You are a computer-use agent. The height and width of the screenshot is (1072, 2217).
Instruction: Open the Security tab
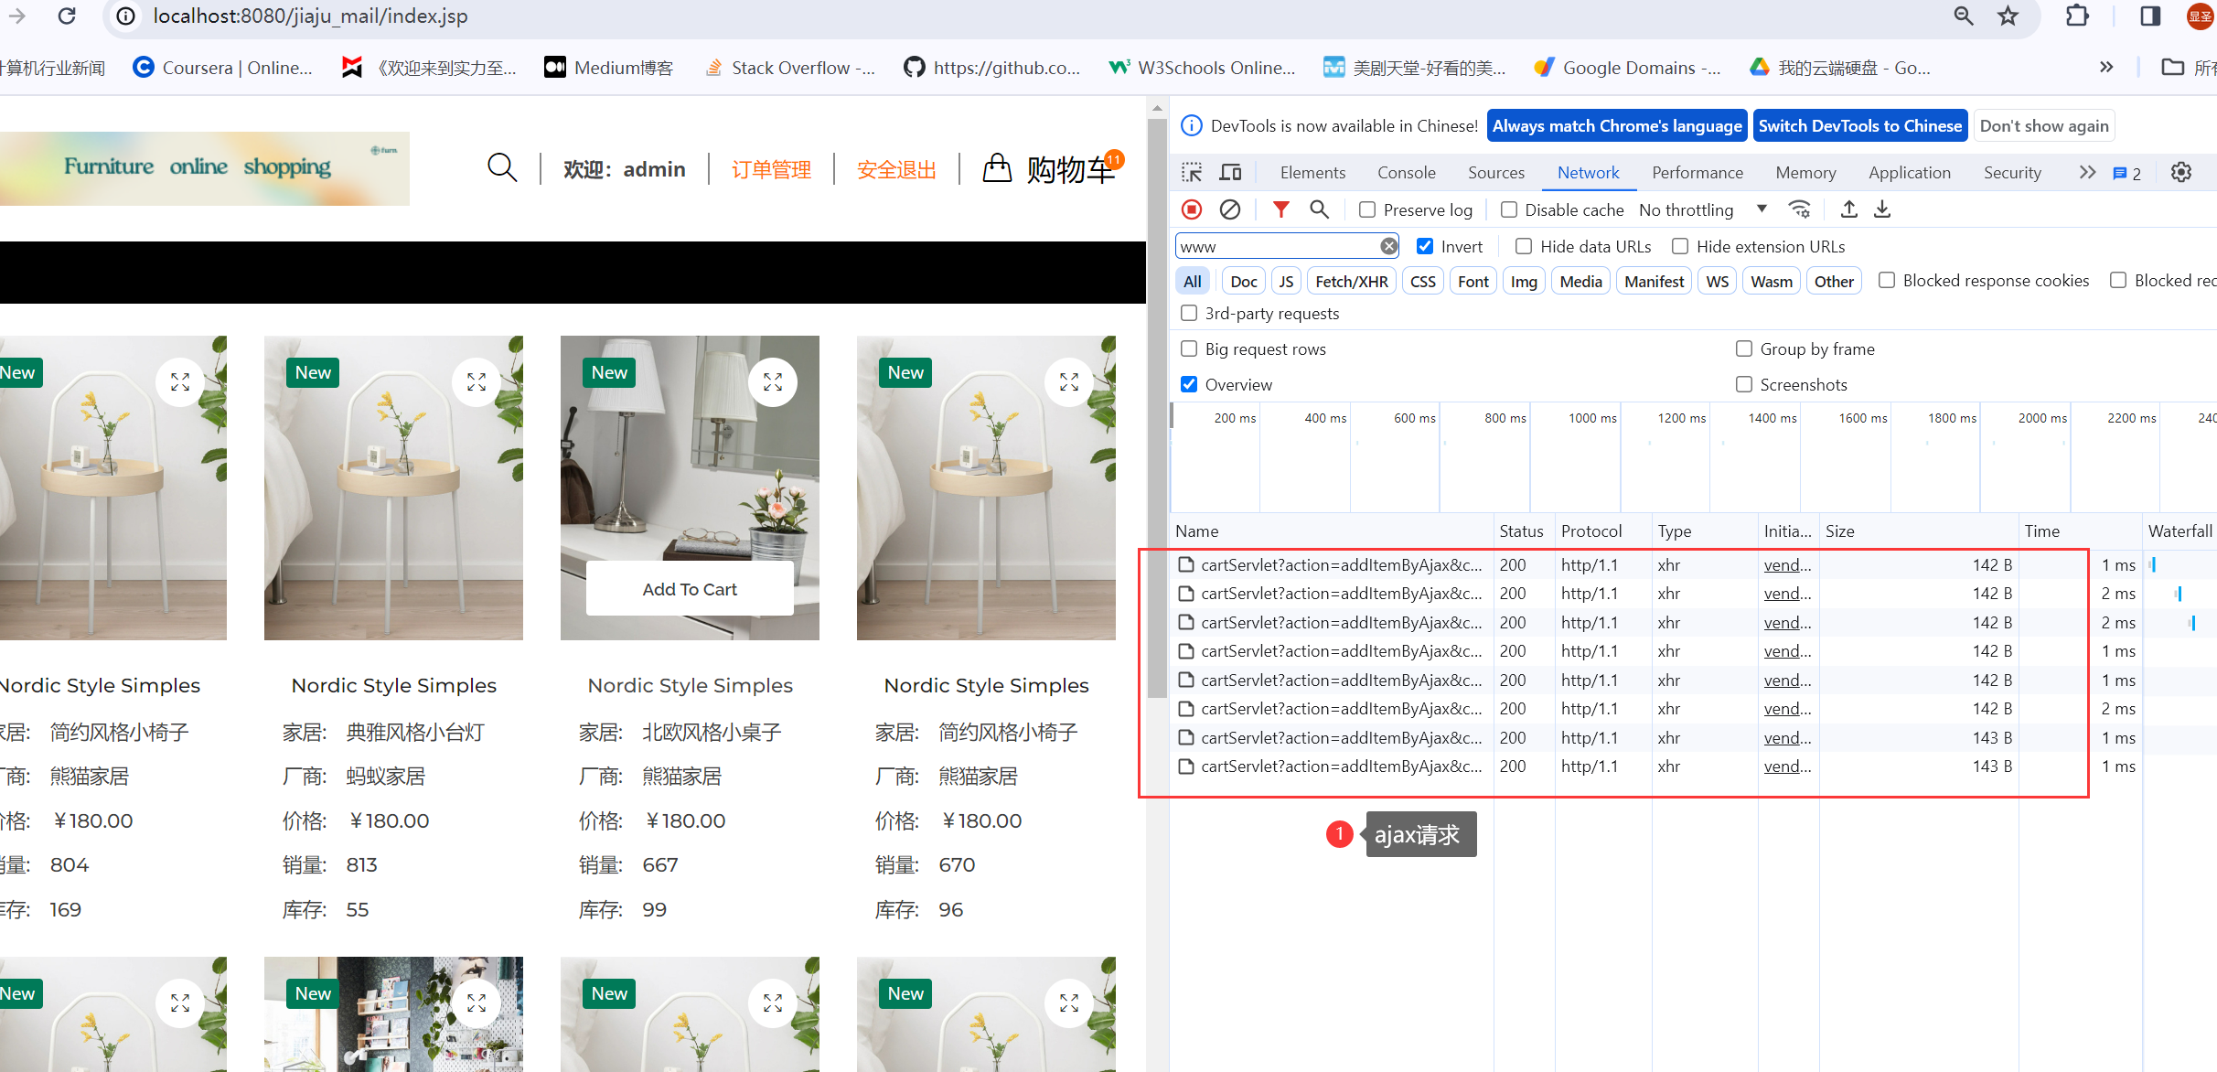(x=2012, y=172)
